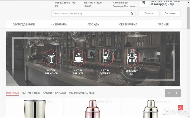
Task: Show next products with right arrow
Action: [x=177, y=93]
